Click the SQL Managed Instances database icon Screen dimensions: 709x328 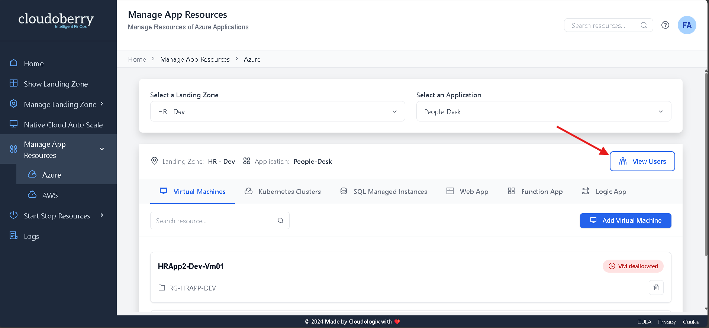344,191
